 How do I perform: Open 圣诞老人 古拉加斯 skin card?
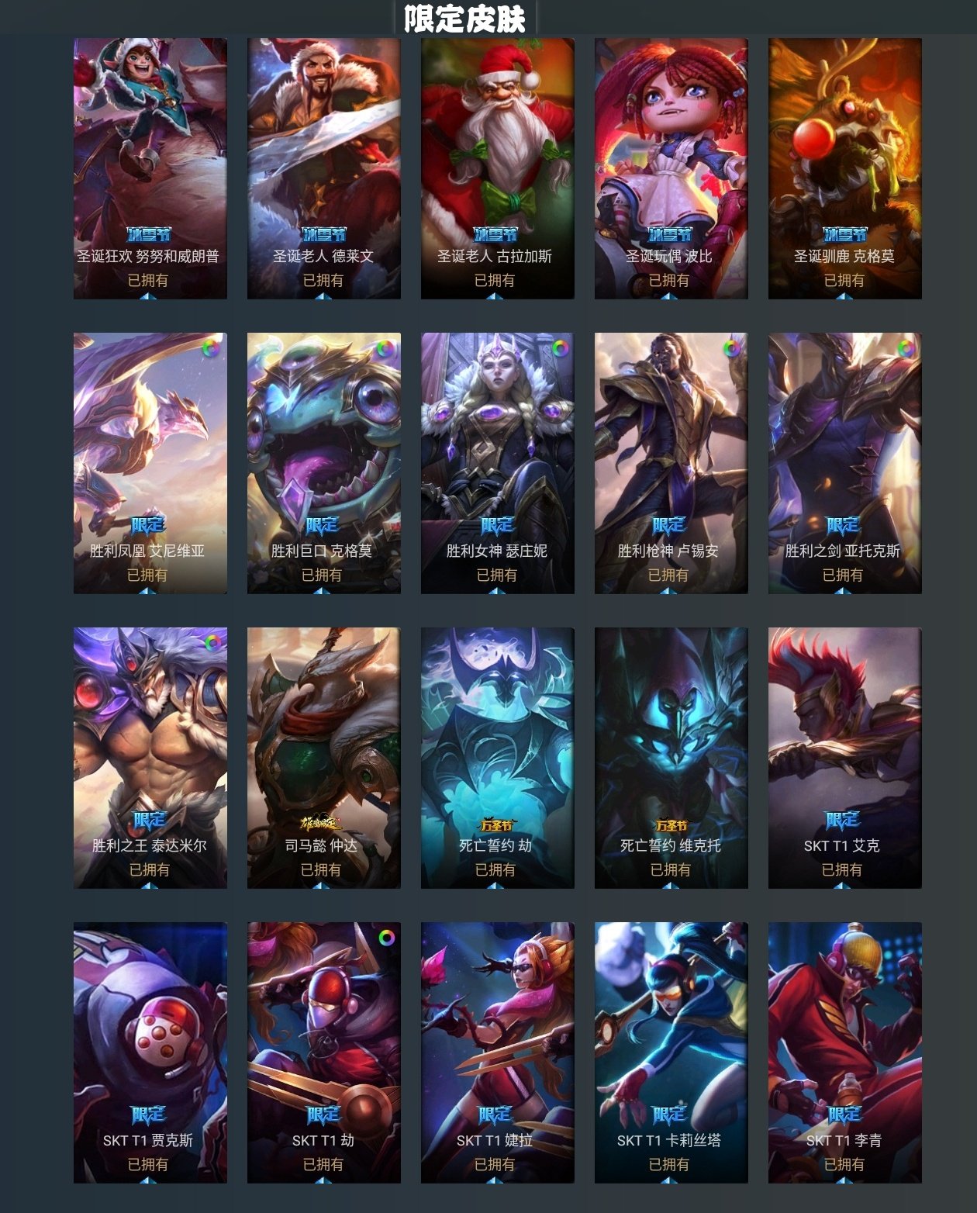coord(498,168)
